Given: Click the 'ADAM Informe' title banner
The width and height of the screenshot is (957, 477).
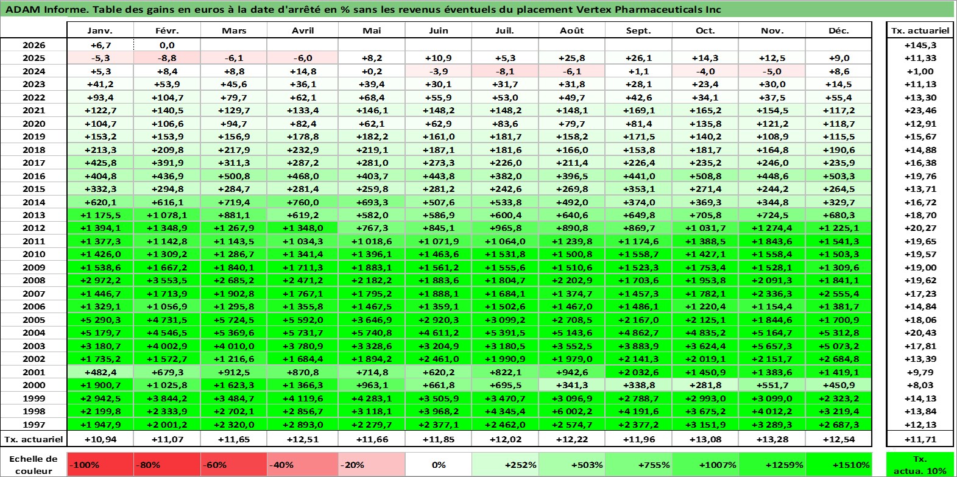Looking at the screenshot, I should pos(478,9).
